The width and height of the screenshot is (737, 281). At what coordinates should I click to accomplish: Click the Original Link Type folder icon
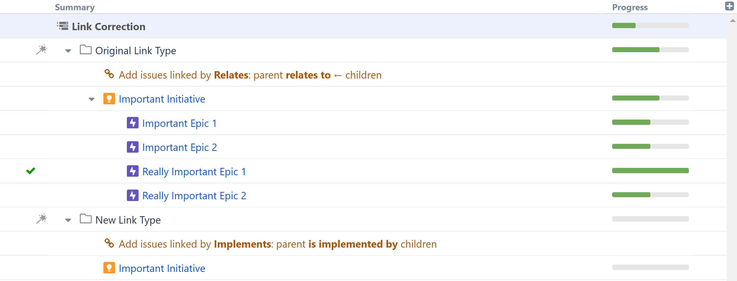(86, 50)
